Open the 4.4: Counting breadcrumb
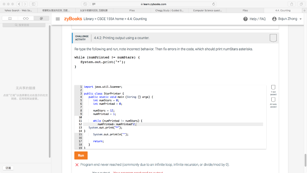This screenshot has width=307, height=173. (137, 19)
